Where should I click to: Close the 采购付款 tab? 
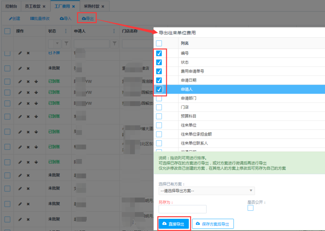(103, 7)
